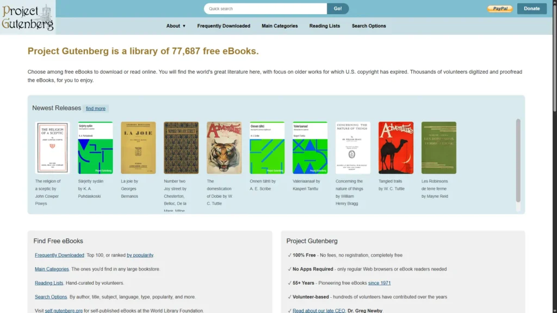Open Onnen tähti book cover
Image resolution: width=557 pixels, height=313 pixels.
[x=267, y=148]
